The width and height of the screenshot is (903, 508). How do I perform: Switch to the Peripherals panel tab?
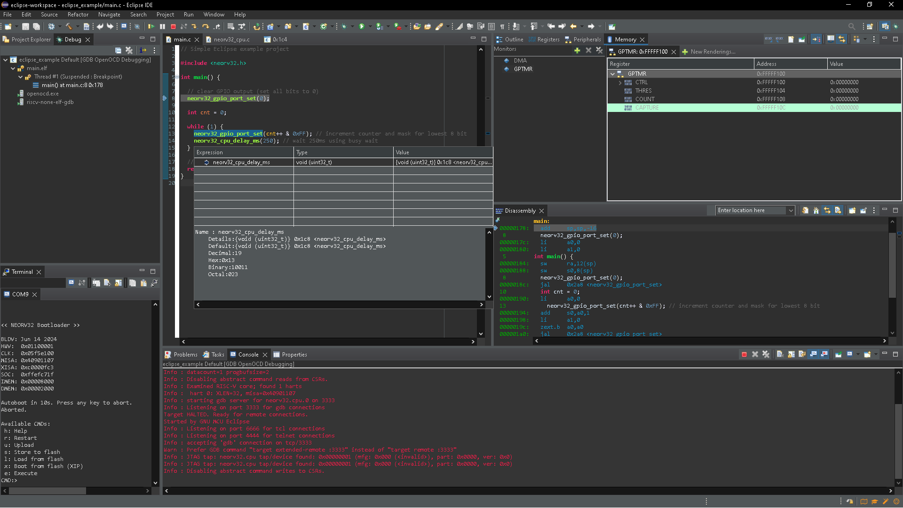(586, 39)
